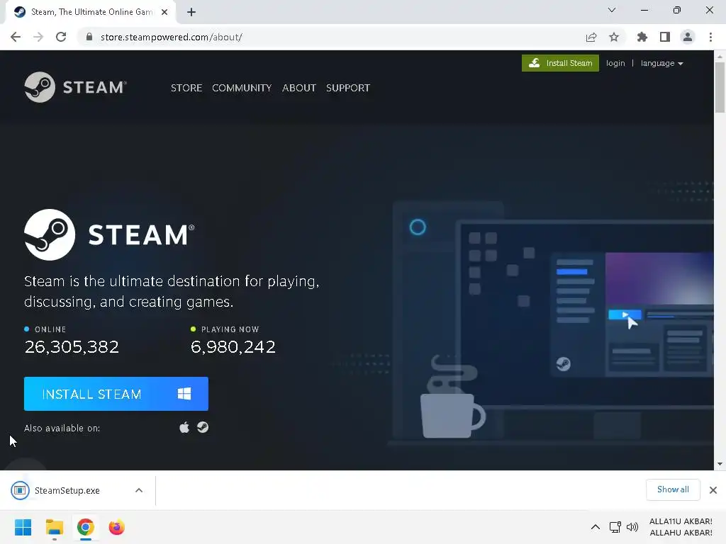Open the tab search chevron

[612, 10]
